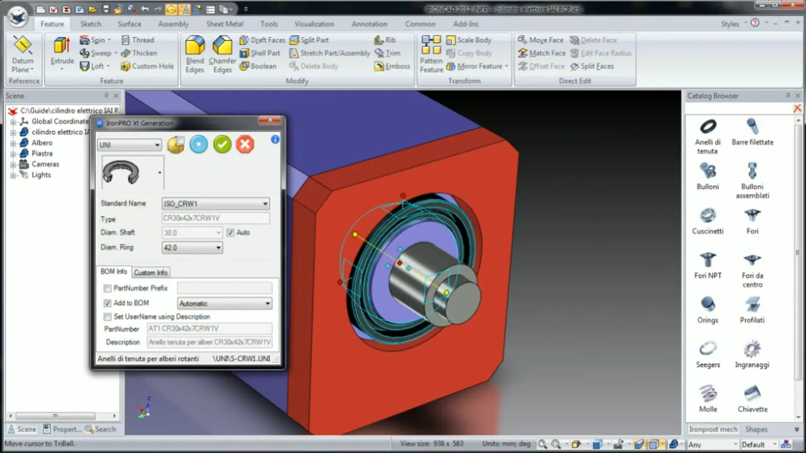Select the Draft Faces tool
Viewport: 806px width, 453px height.
point(263,40)
